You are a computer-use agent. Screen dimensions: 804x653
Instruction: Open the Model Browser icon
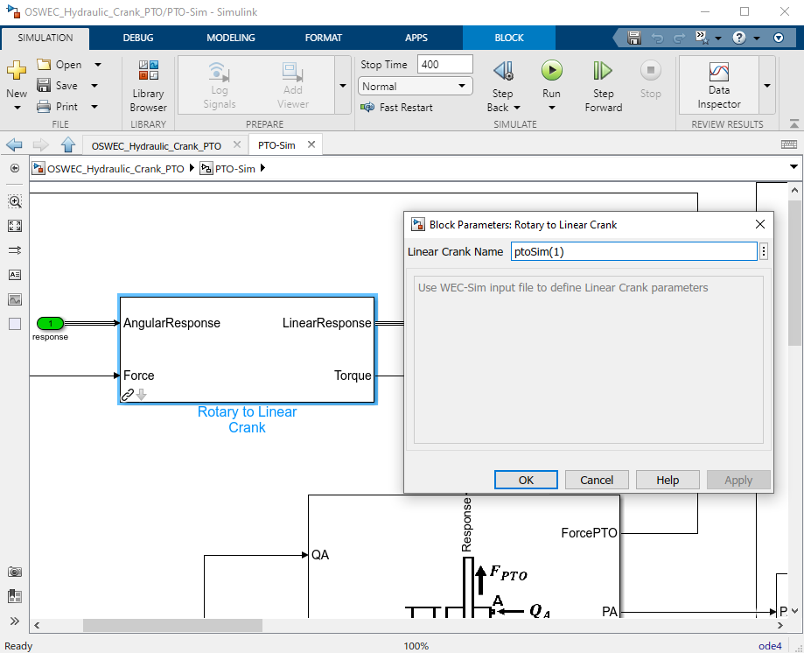click(15, 596)
